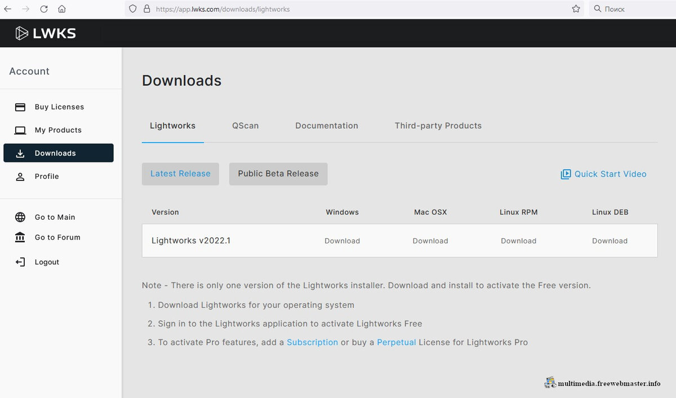Open the Third-party Products tab
Screen dimensions: 676x398
click(438, 126)
